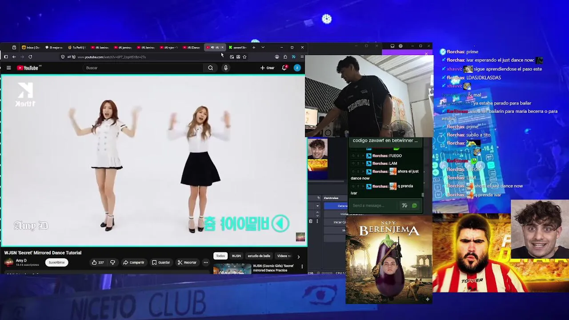Bookmark this page with the star icon
This screenshot has width=569, height=320.
pyautogui.click(x=244, y=57)
